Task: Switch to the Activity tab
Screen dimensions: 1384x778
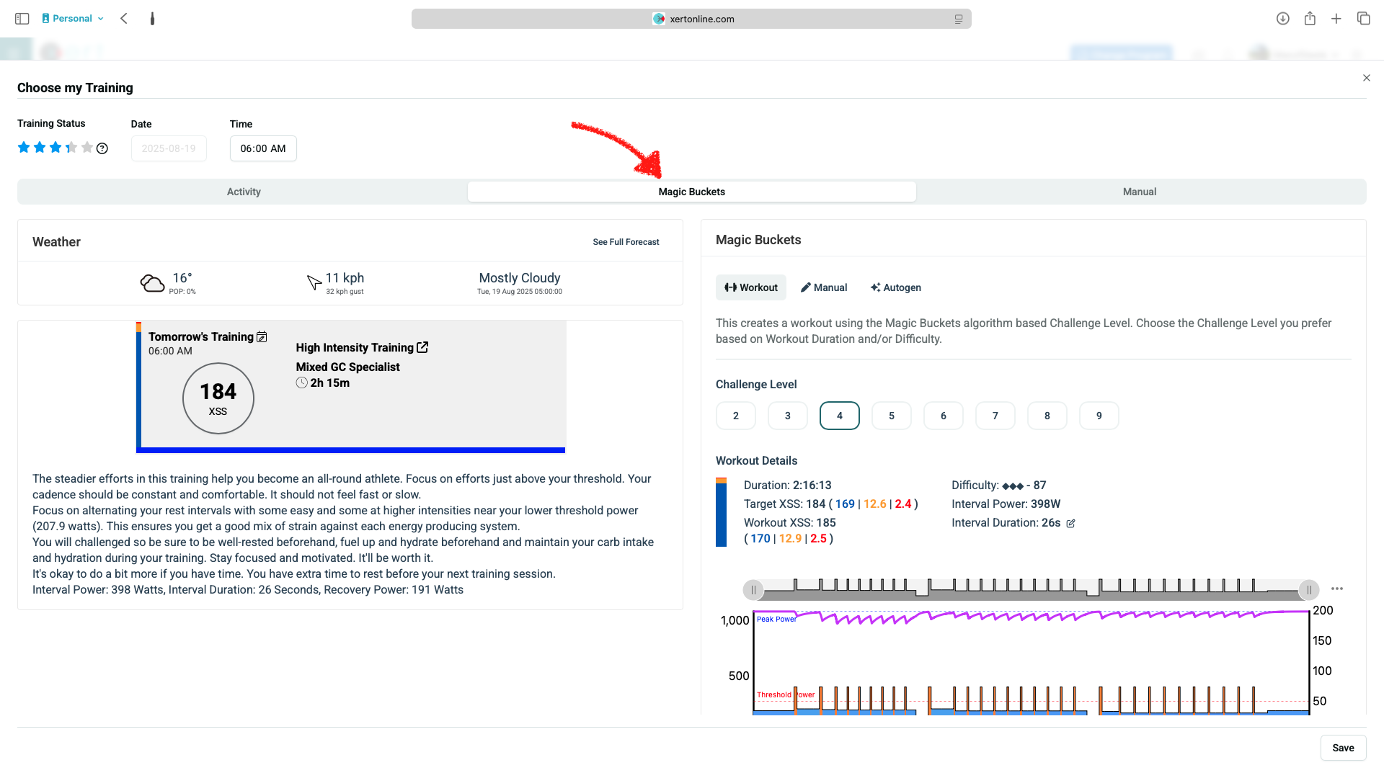Action: click(244, 192)
